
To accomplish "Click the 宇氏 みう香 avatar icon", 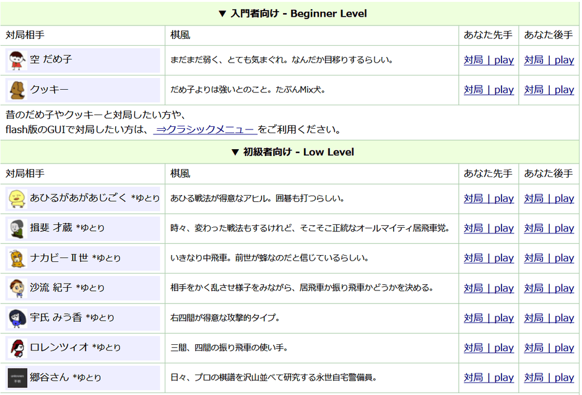I will pos(17,318).
